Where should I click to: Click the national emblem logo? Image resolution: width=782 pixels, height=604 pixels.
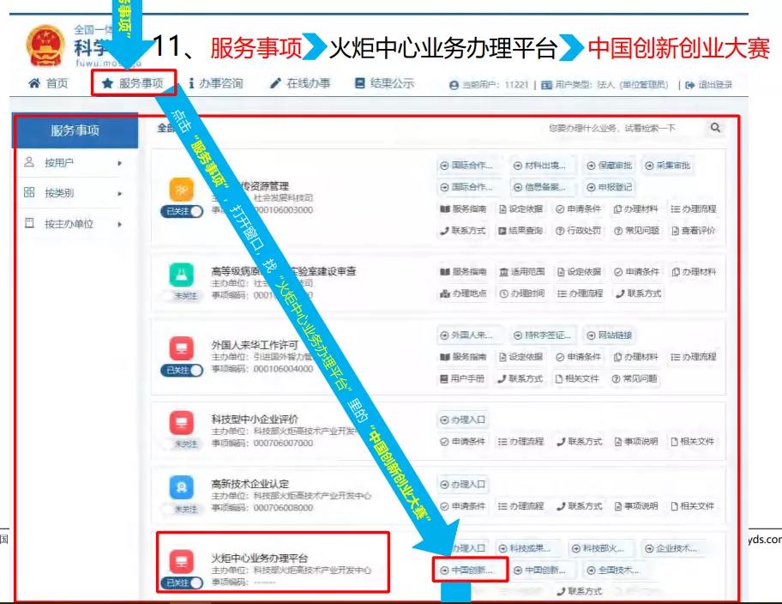[45, 45]
